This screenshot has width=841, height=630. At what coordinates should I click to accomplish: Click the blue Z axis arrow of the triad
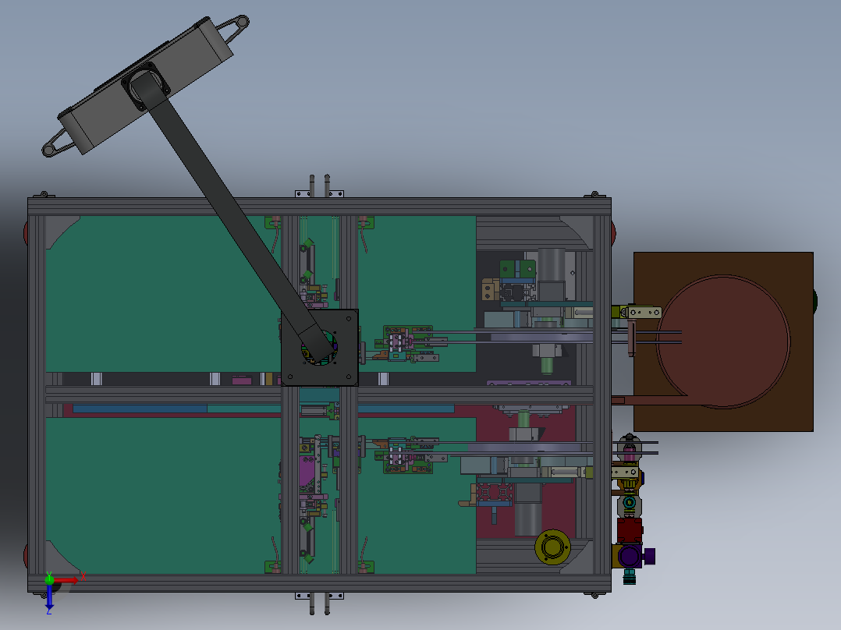[49, 596]
